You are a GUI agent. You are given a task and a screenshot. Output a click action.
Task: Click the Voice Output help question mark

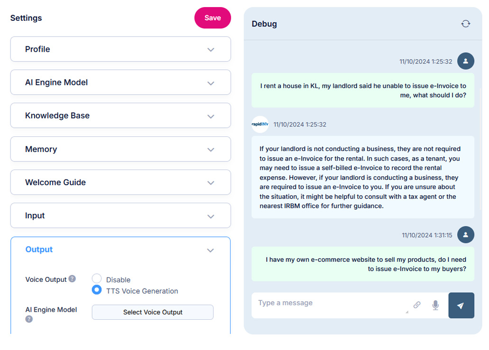[x=72, y=278]
